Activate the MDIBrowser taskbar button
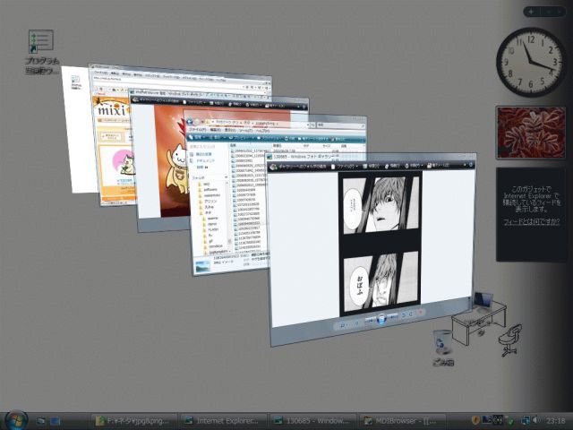This screenshot has height=430, width=573. 402,421
